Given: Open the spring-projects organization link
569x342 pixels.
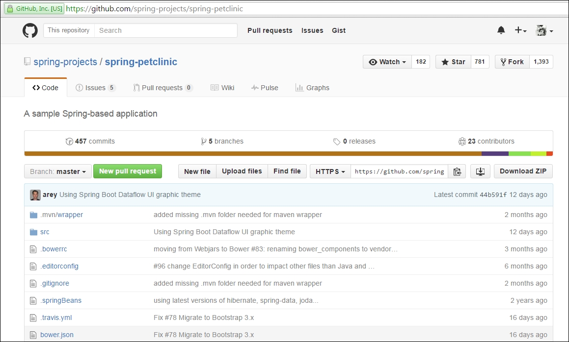Looking at the screenshot, I should click(x=65, y=62).
